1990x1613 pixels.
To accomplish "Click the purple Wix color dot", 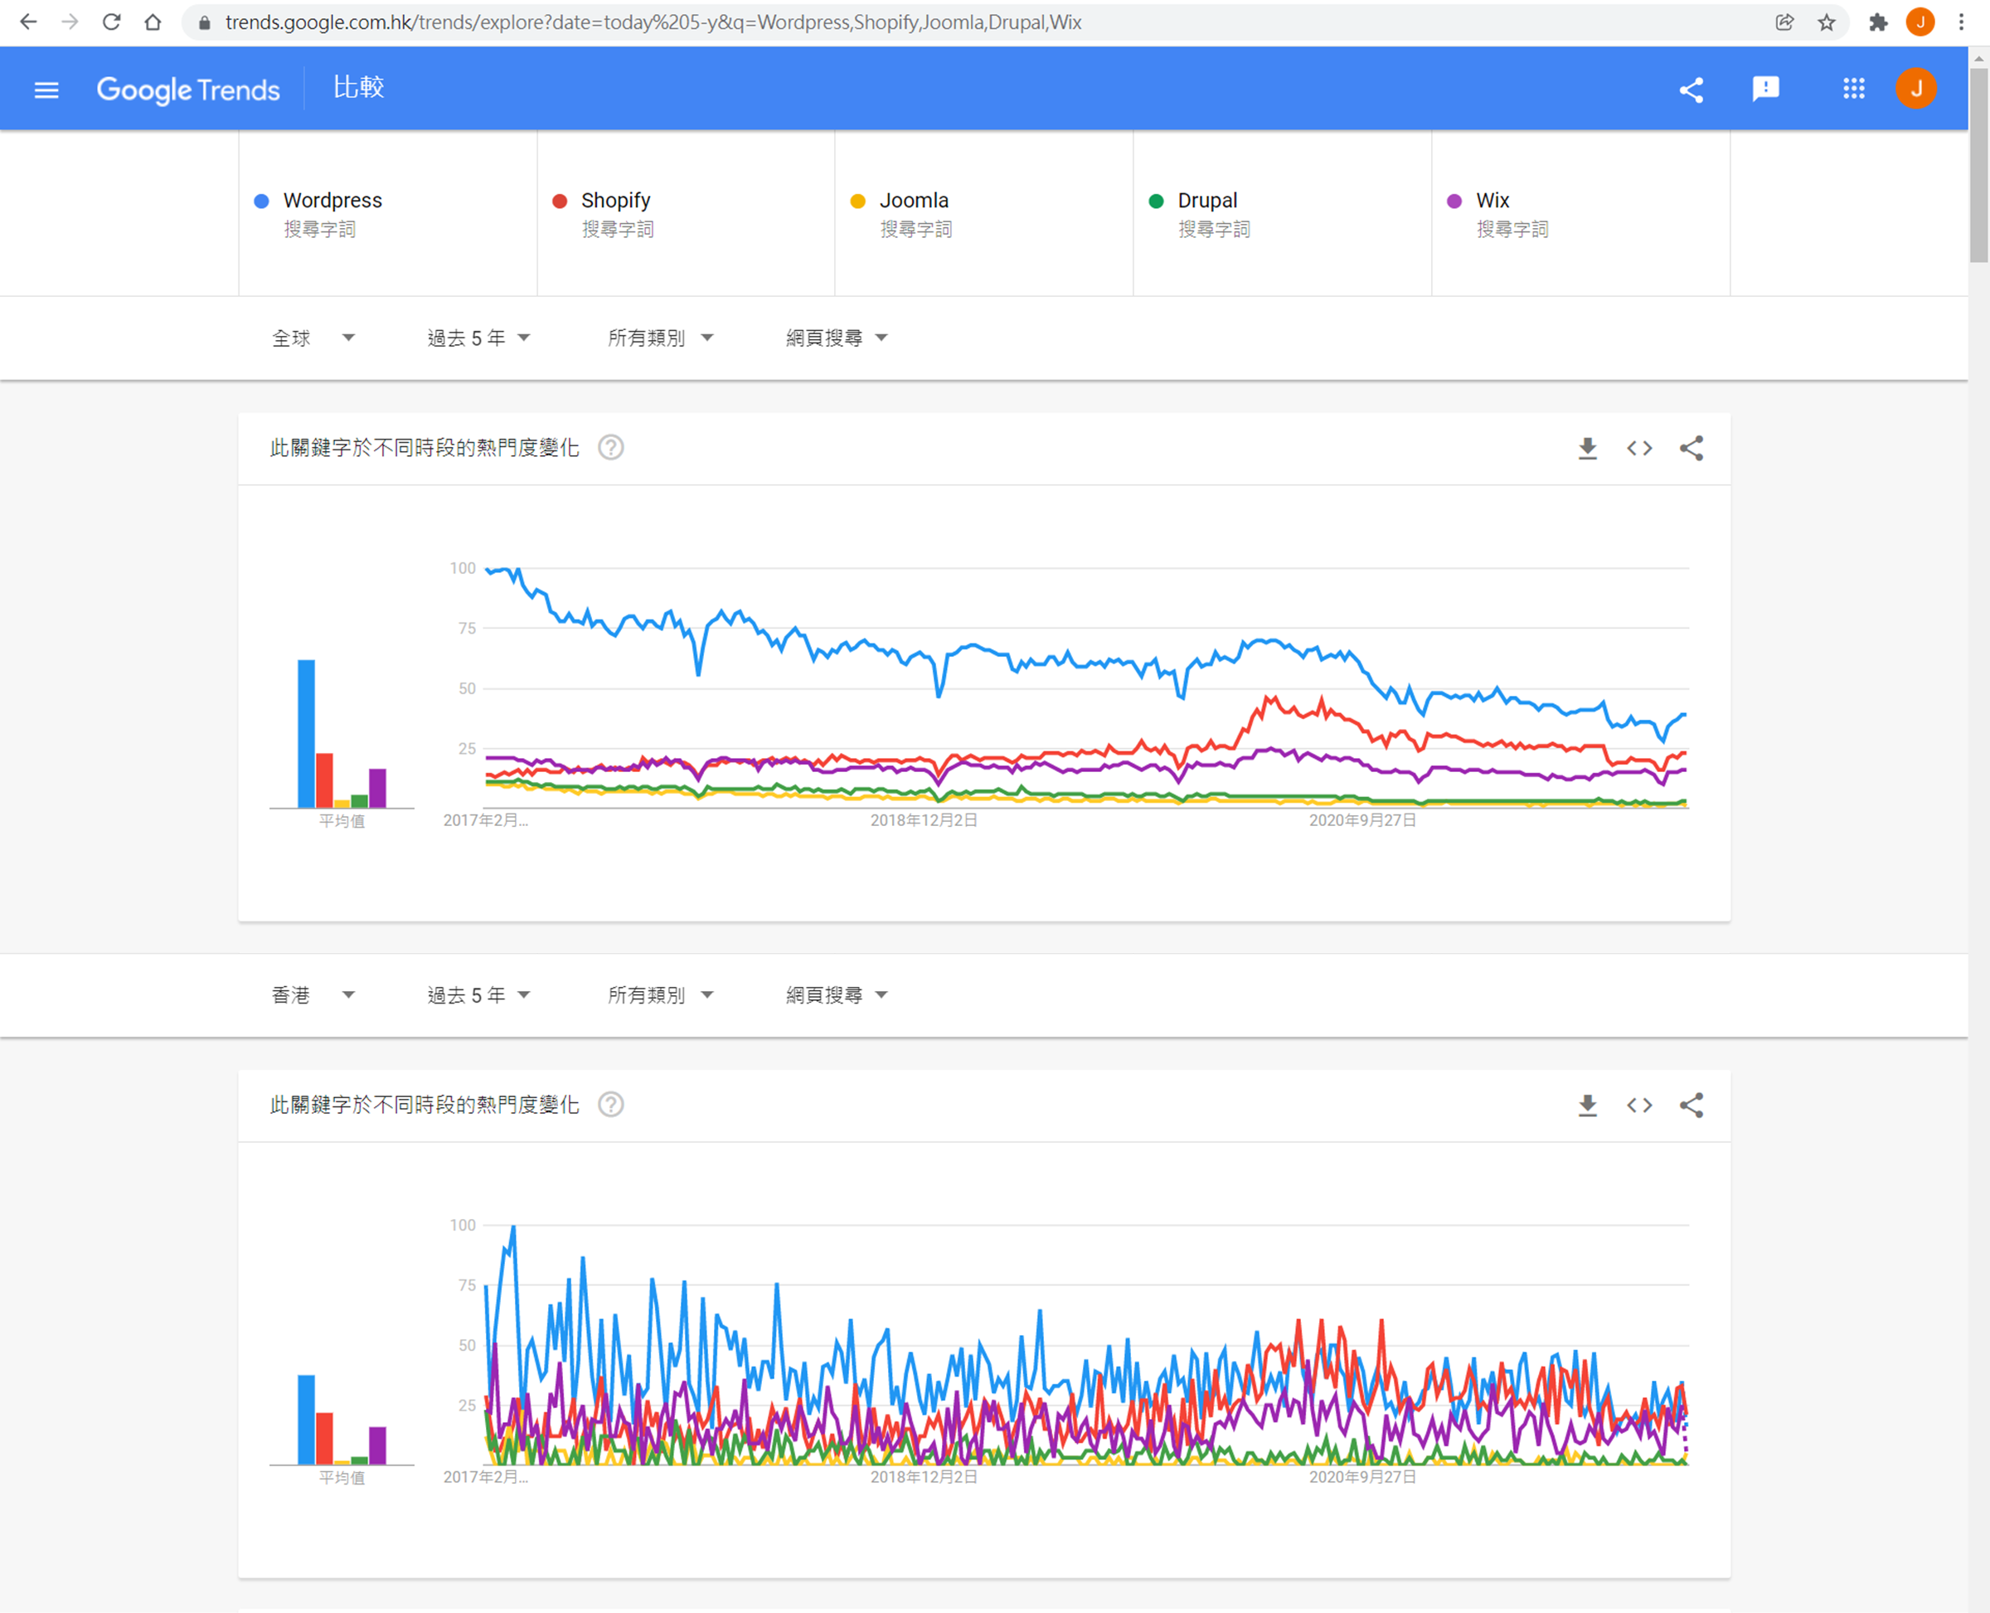I will [1454, 201].
